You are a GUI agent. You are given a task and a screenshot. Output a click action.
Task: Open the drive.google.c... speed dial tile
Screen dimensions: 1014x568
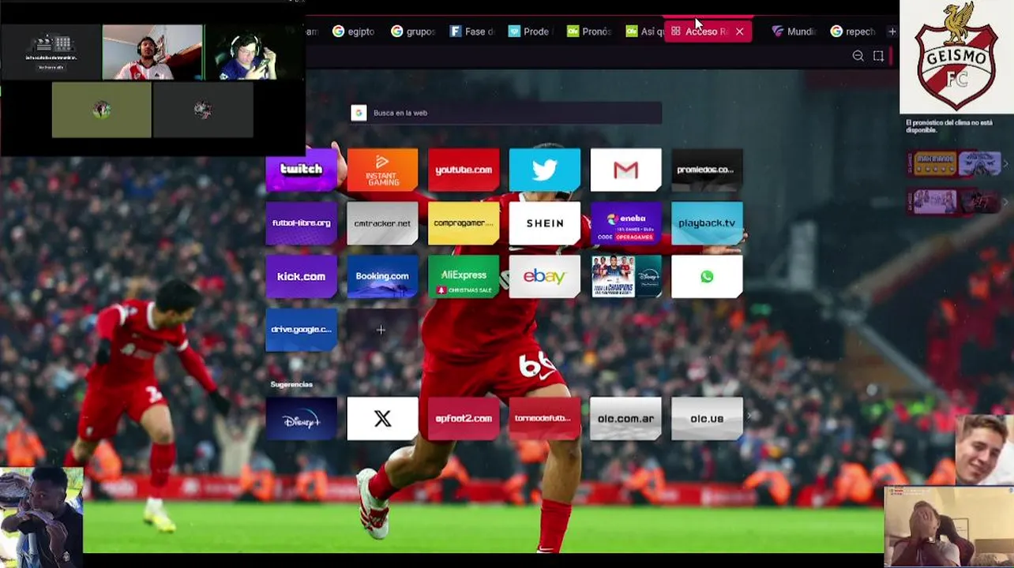(x=301, y=330)
